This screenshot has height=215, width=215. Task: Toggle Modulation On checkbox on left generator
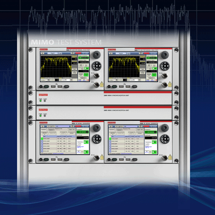pos(86,142)
